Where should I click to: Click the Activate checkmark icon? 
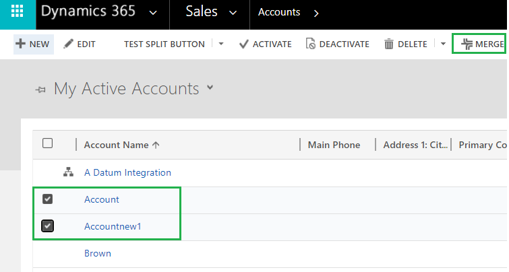click(244, 44)
